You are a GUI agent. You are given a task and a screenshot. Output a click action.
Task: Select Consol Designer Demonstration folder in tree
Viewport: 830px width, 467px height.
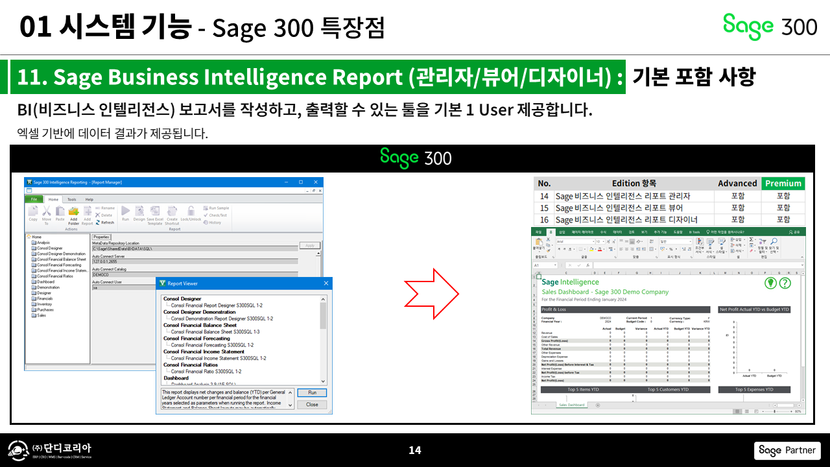coord(59,254)
